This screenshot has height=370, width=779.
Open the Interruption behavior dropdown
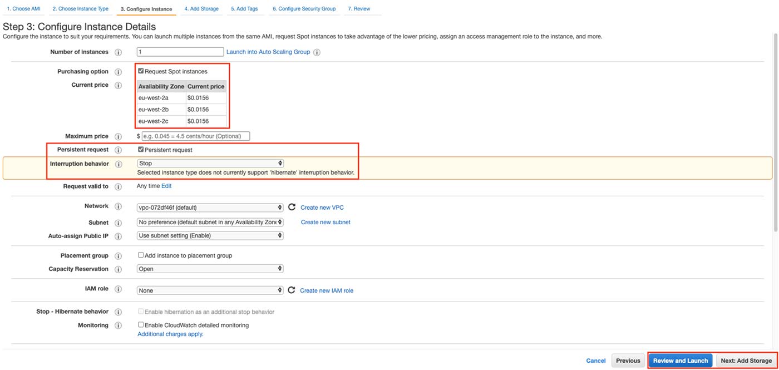tap(210, 163)
